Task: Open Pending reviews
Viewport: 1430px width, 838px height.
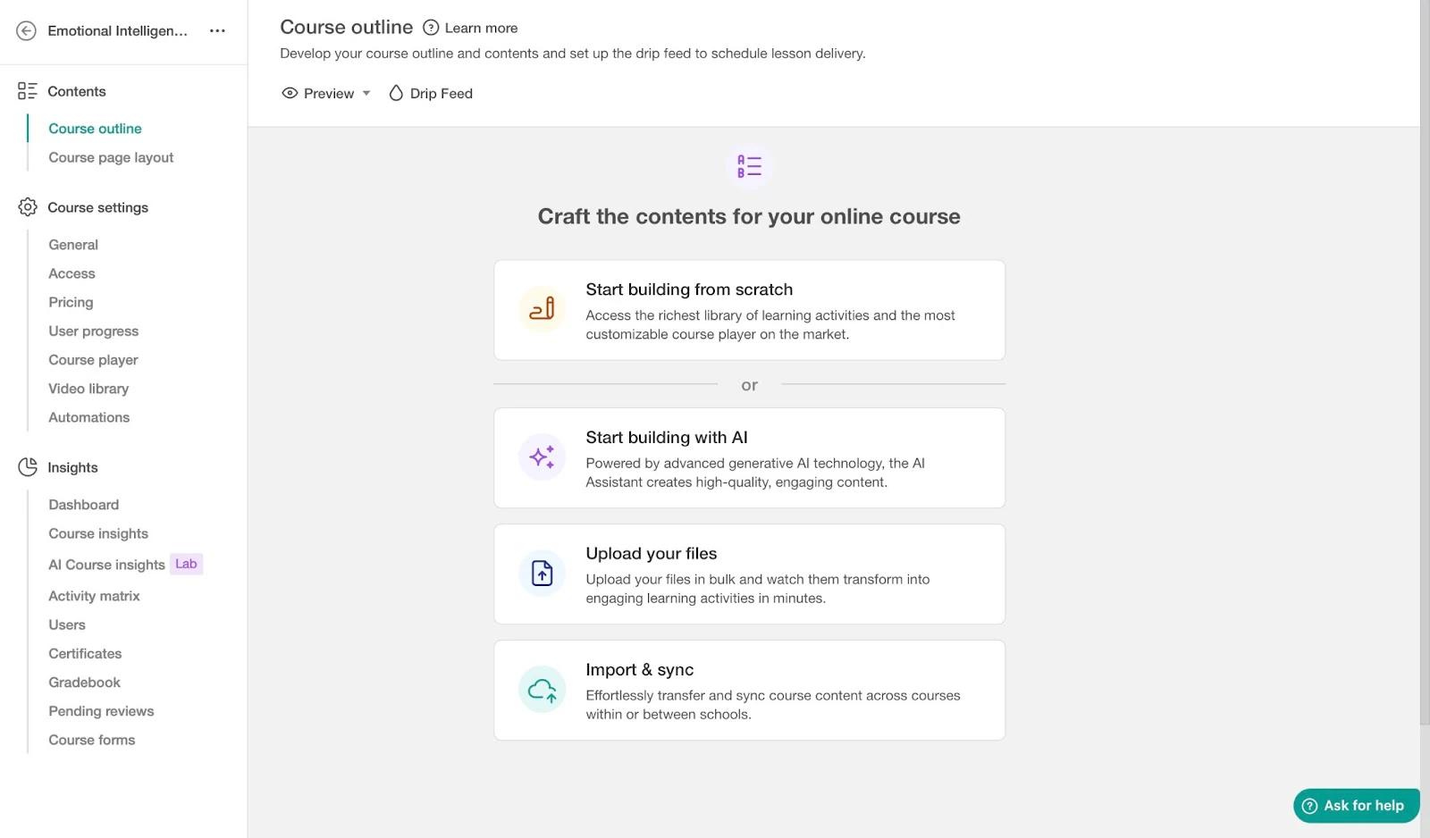Action: click(x=101, y=711)
